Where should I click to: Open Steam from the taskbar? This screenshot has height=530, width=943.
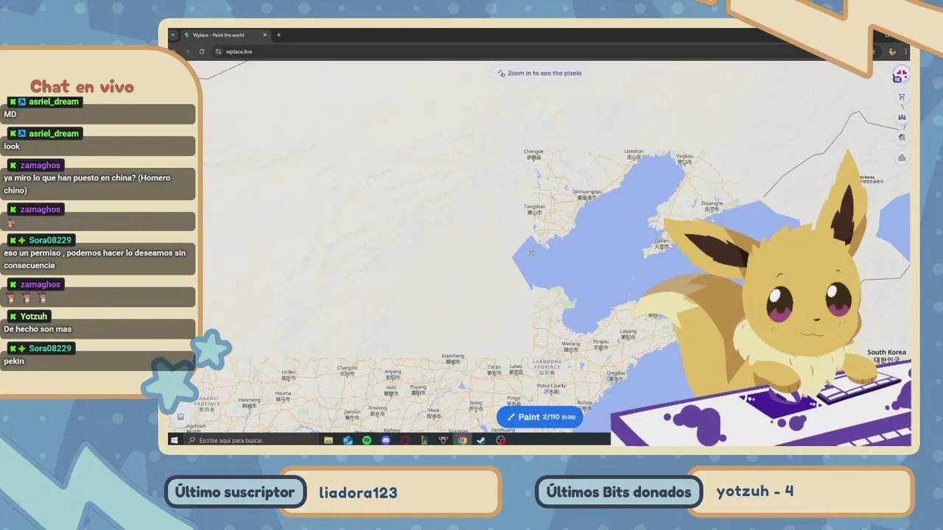click(482, 440)
